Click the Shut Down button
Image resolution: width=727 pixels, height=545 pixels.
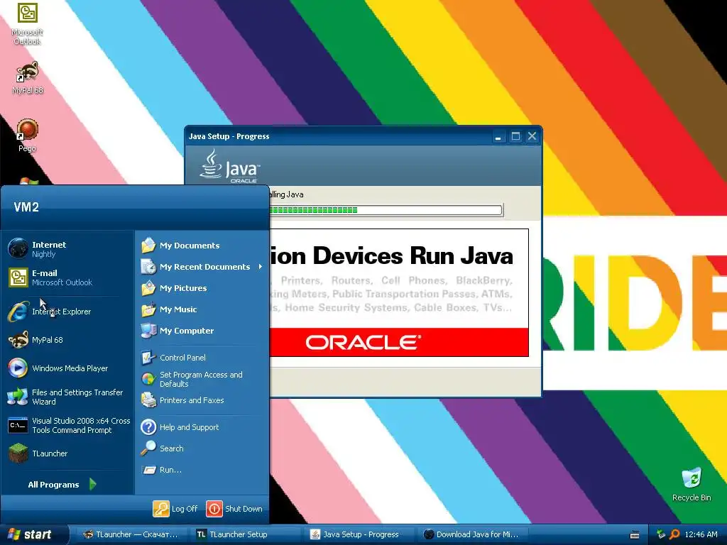coord(234,508)
